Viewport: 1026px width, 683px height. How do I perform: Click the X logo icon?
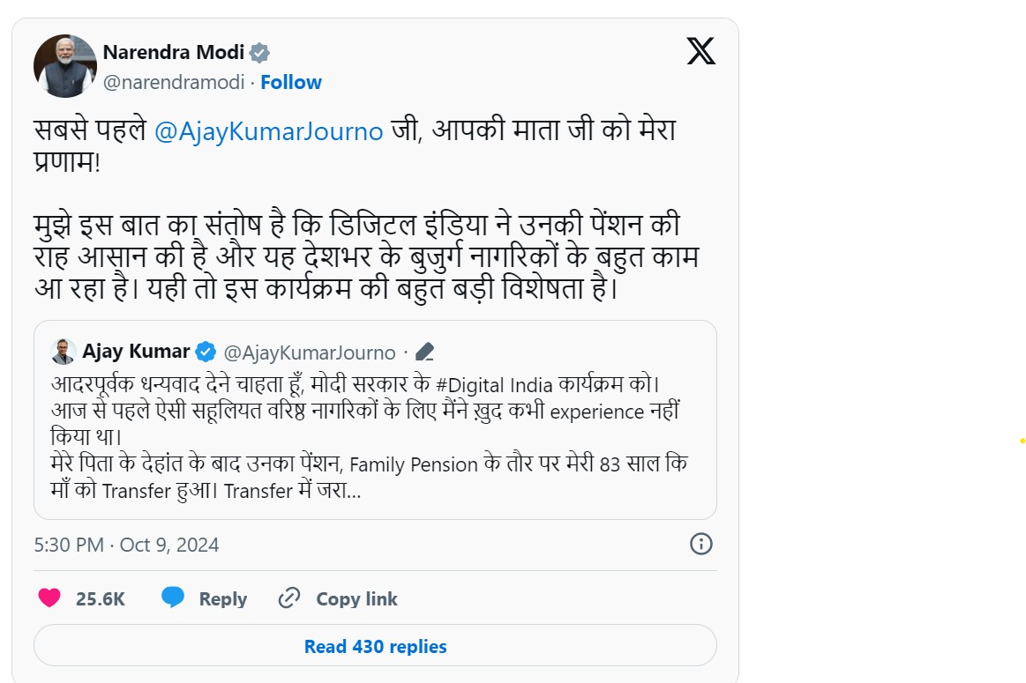pos(701,51)
